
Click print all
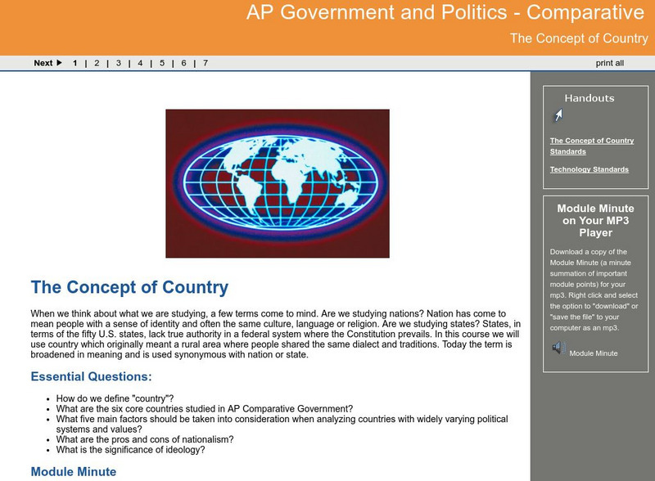click(608, 61)
